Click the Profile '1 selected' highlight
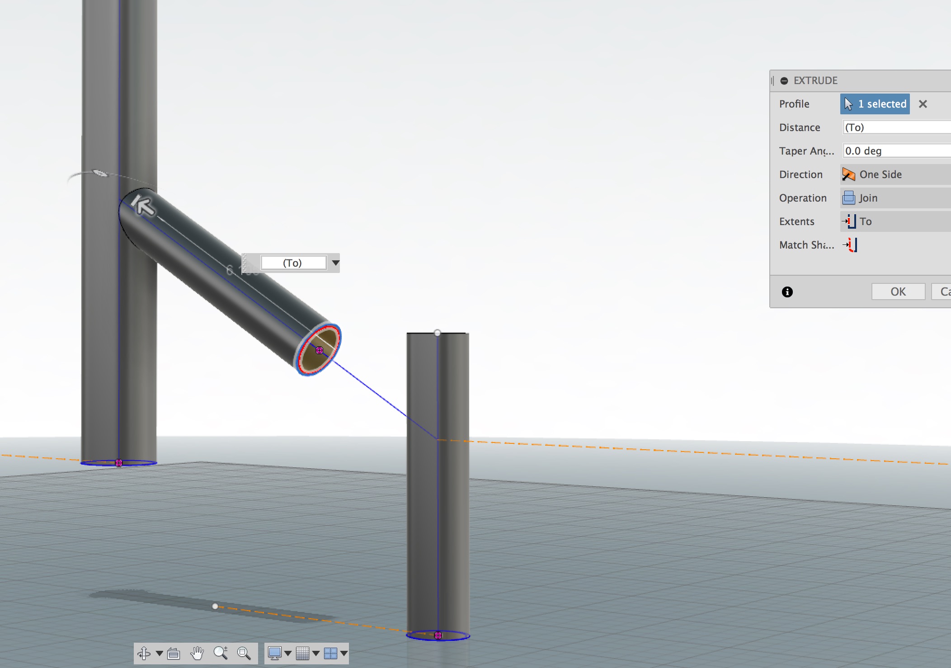951x668 pixels. point(875,104)
